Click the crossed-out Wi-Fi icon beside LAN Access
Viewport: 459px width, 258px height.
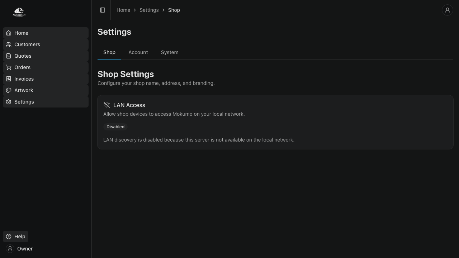[107, 105]
